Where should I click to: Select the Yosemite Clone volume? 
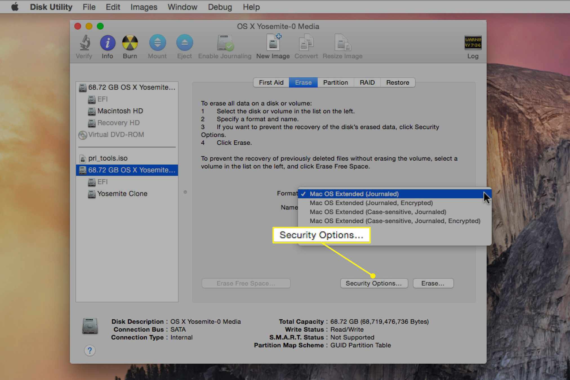pos(127,194)
